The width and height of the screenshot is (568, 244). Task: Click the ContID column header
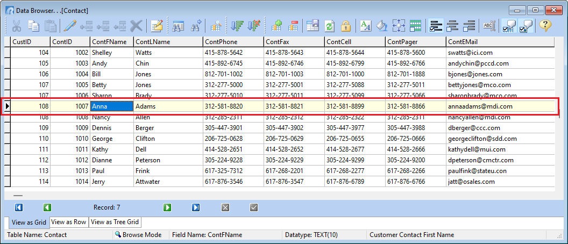click(x=70, y=41)
